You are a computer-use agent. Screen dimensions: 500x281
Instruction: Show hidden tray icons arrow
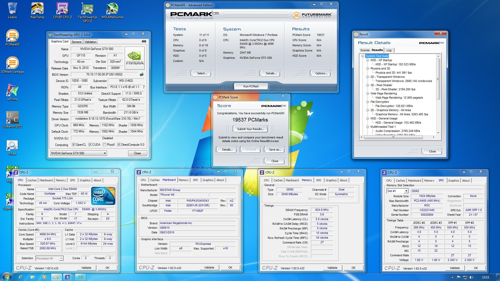452,278
